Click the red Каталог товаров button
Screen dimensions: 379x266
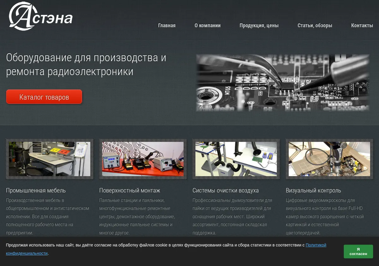[x=44, y=97]
